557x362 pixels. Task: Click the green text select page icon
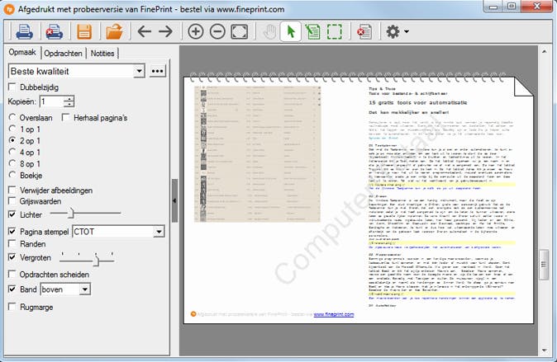pyautogui.click(x=312, y=32)
